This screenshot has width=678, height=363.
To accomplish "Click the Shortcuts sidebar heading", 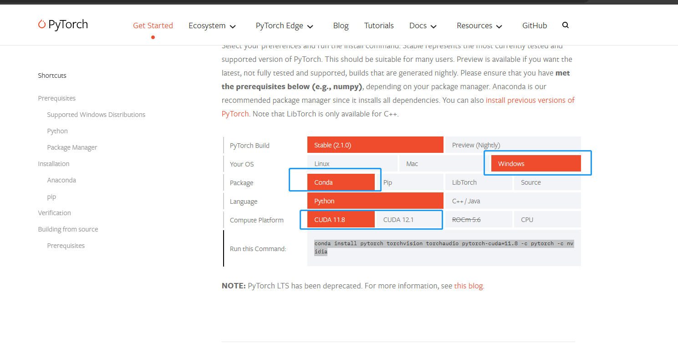I will click(x=52, y=76).
